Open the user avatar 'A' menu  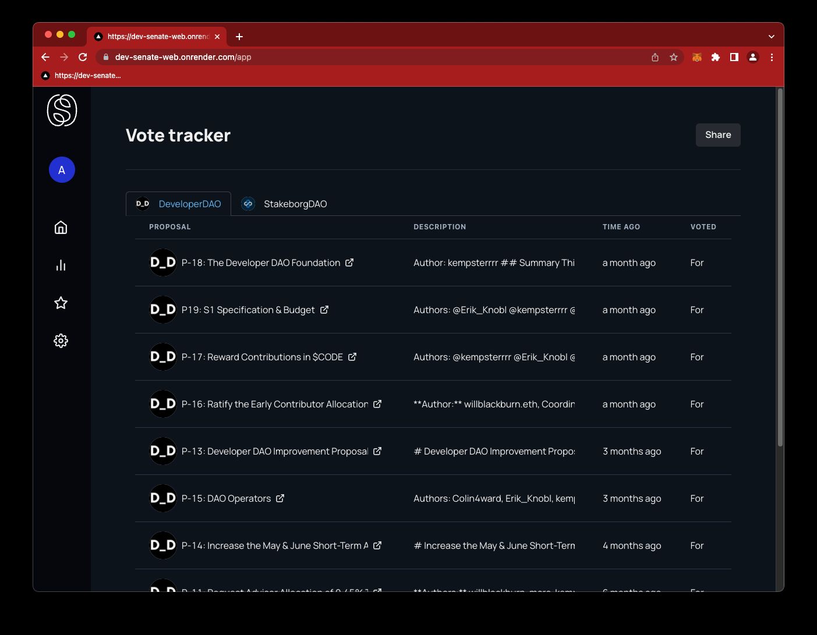(62, 170)
